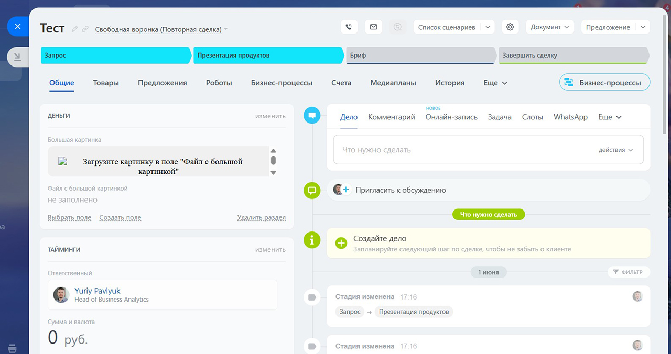Open the Документ dropdown

(549, 27)
